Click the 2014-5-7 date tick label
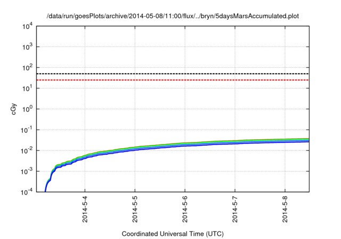 (x=235, y=209)
